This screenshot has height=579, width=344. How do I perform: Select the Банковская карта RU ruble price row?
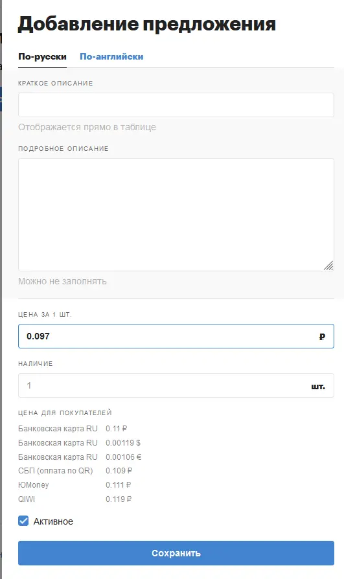tap(73, 429)
